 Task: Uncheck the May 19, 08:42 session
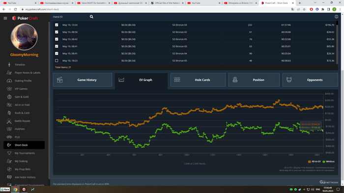pyautogui.click(x=57, y=39)
